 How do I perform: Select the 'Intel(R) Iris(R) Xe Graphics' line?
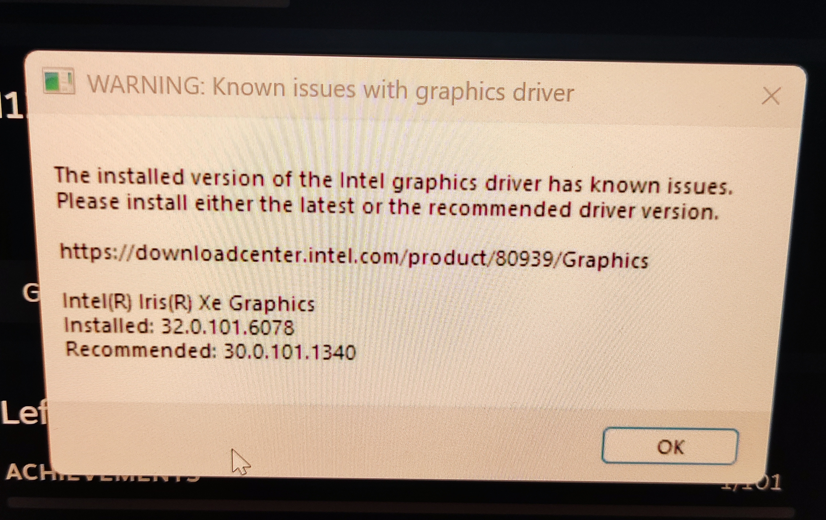point(188,303)
